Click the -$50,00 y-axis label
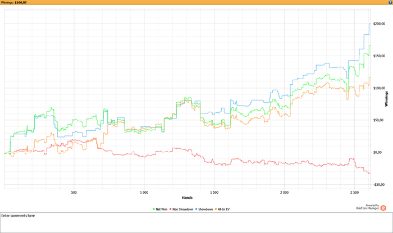The image size is (393, 233). coord(378,184)
